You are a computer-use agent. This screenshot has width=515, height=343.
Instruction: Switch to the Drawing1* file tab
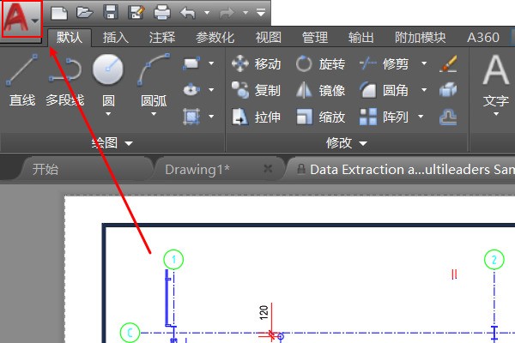tap(197, 170)
